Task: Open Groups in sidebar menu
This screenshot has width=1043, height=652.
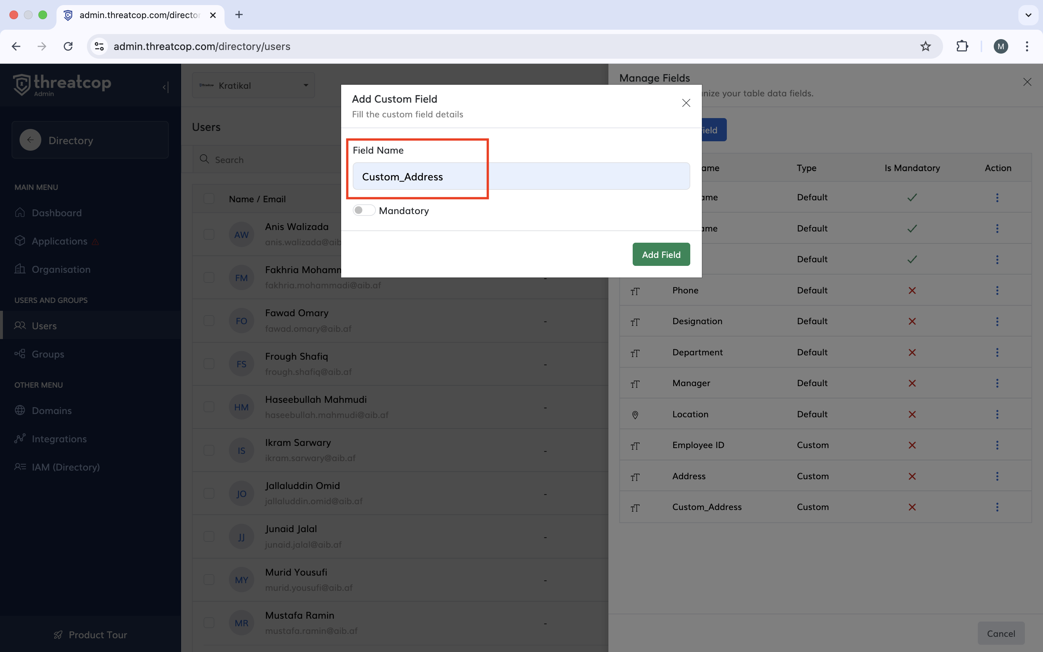Action: pos(48,354)
